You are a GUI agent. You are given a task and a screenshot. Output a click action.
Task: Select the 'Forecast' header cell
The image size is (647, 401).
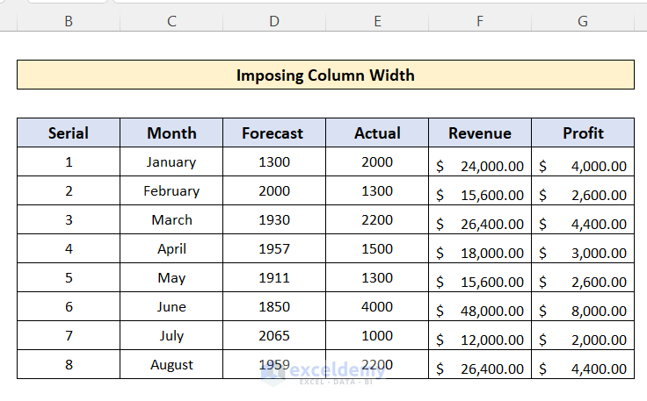click(273, 133)
